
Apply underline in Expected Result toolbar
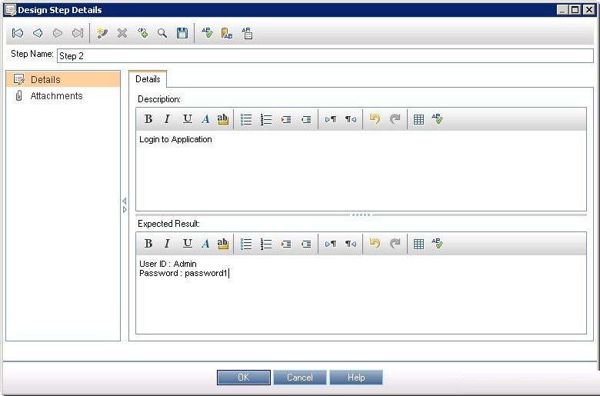click(187, 243)
